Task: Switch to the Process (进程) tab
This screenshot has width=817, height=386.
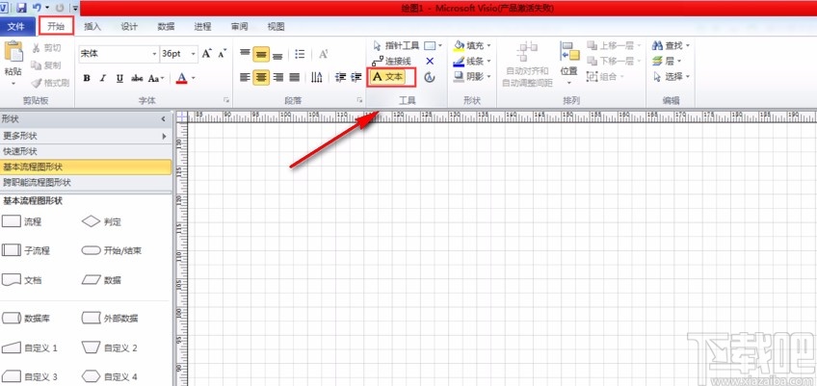Action: 202,27
